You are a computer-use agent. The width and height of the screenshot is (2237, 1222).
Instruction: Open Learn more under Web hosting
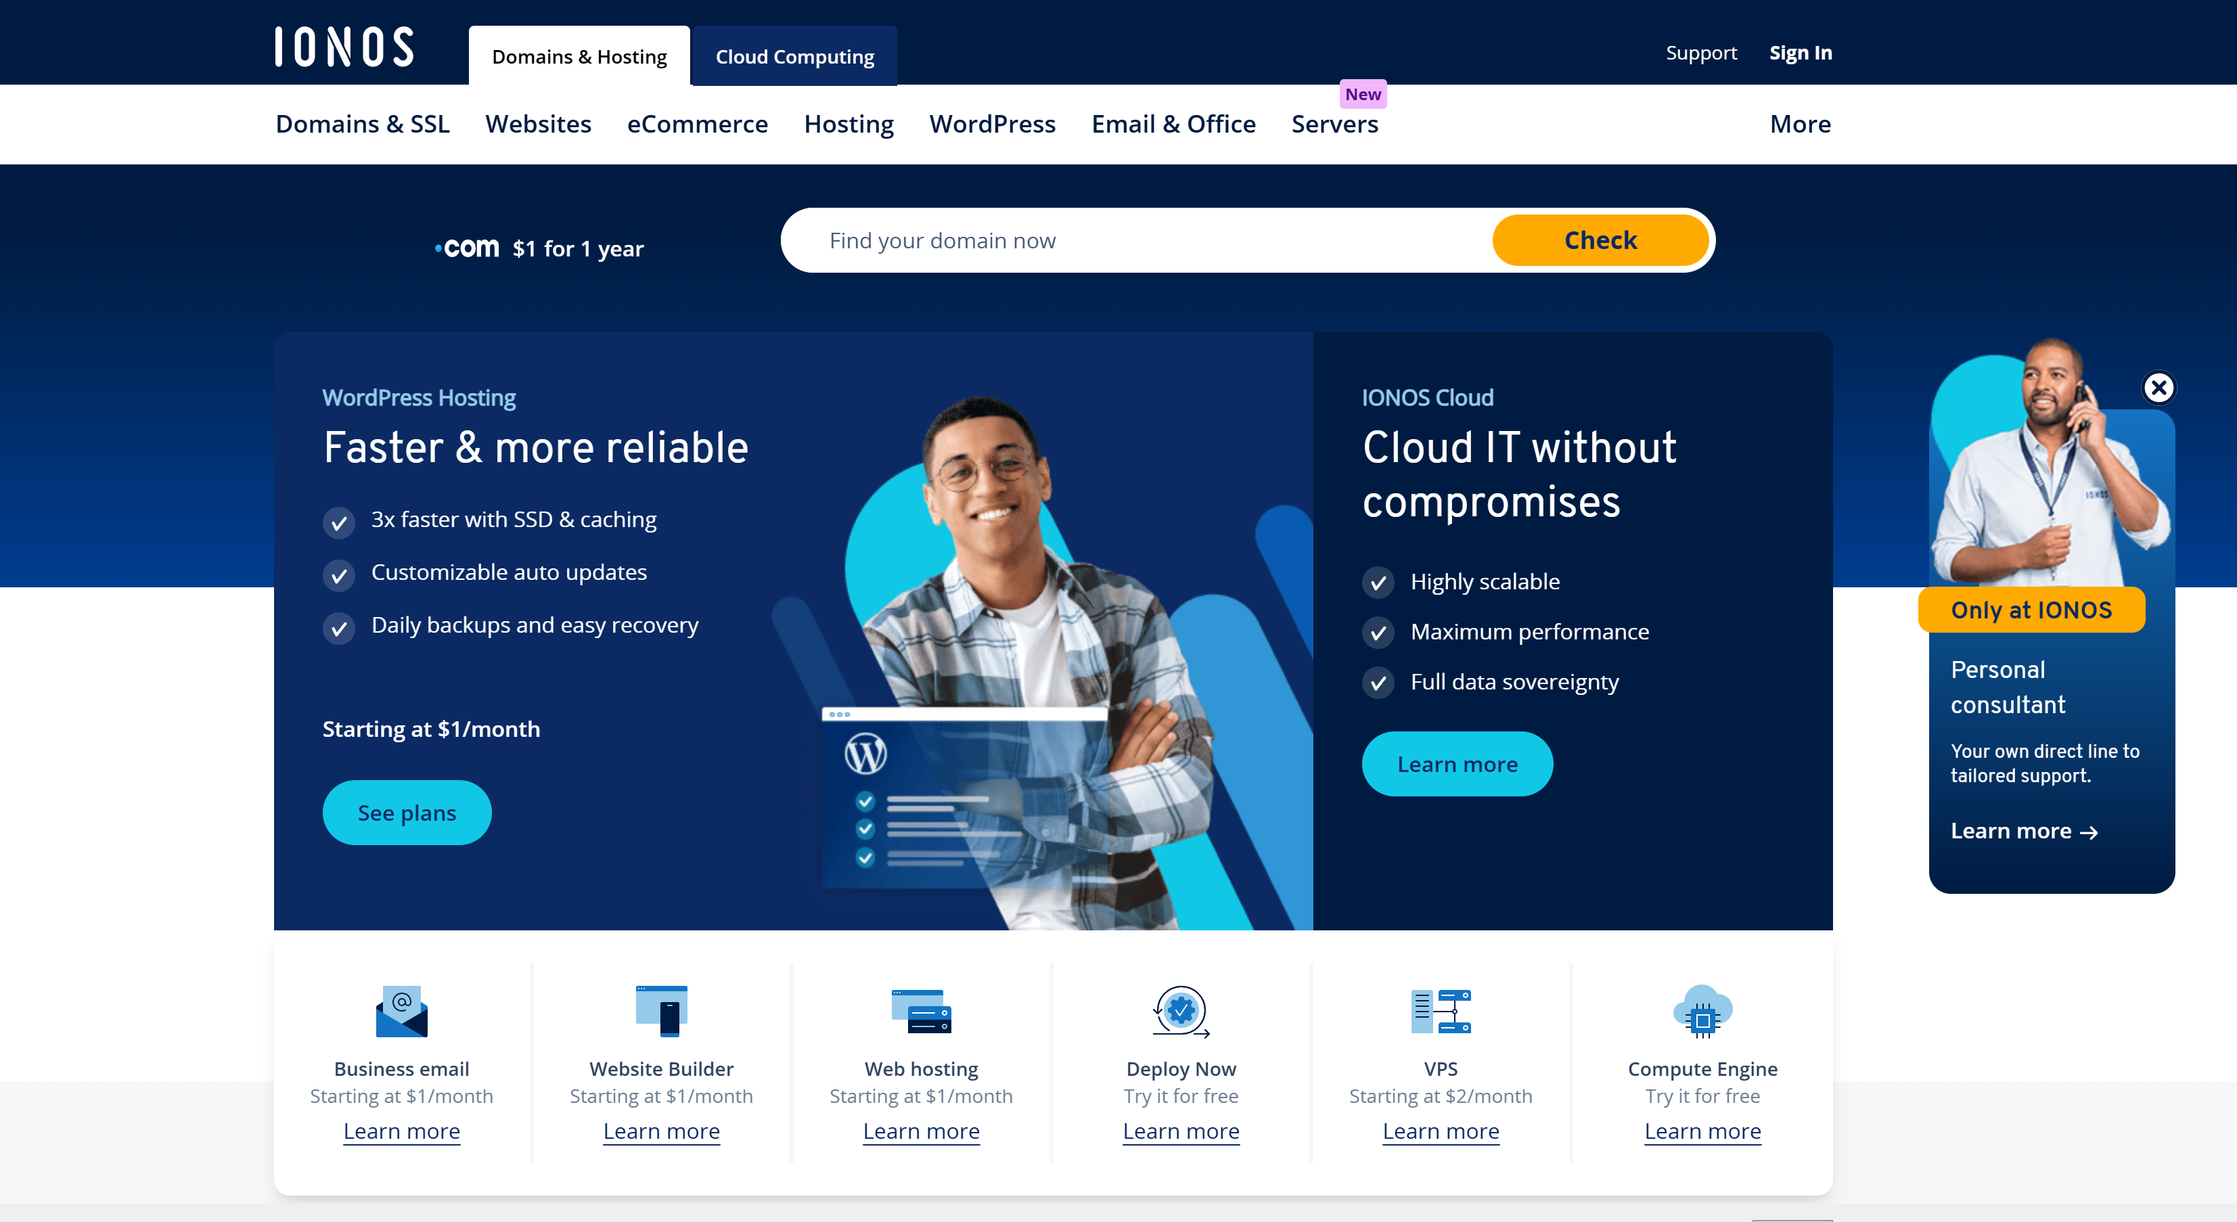pos(922,1132)
